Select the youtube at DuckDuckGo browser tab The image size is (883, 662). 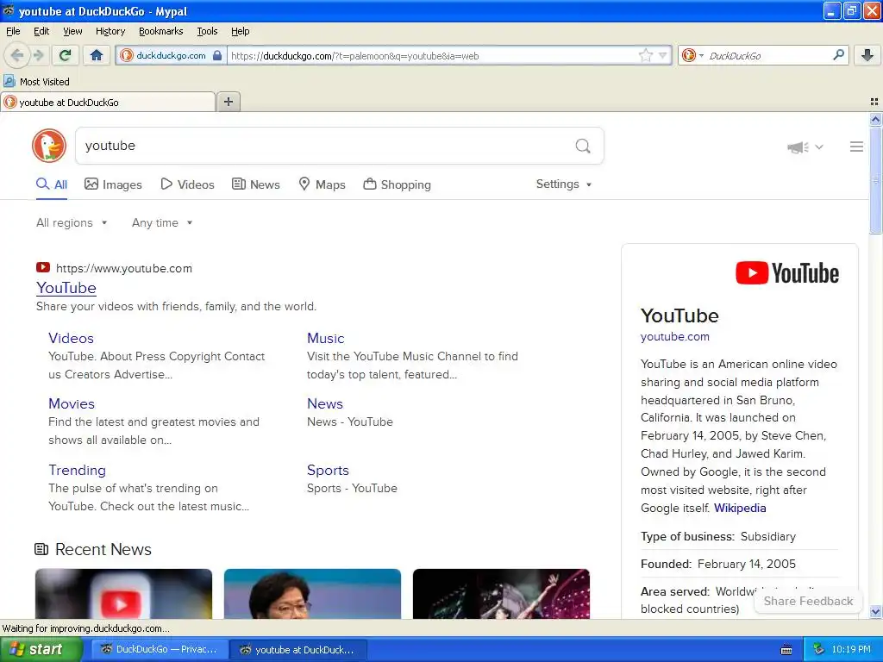point(108,102)
